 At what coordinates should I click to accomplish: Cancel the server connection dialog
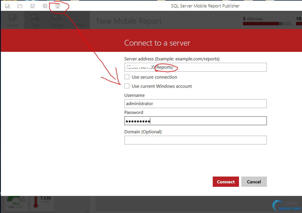pos(254,182)
